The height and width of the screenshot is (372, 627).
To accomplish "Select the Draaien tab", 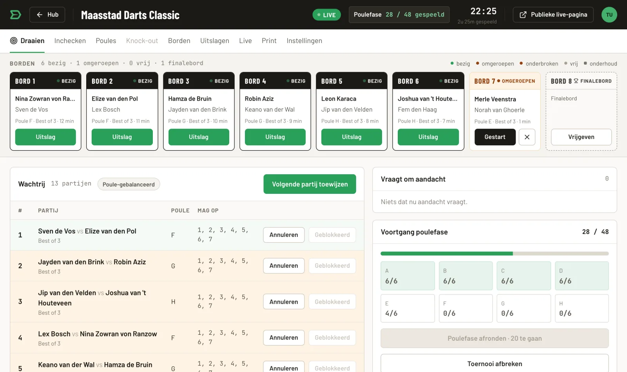I will [x=27, y=41].
